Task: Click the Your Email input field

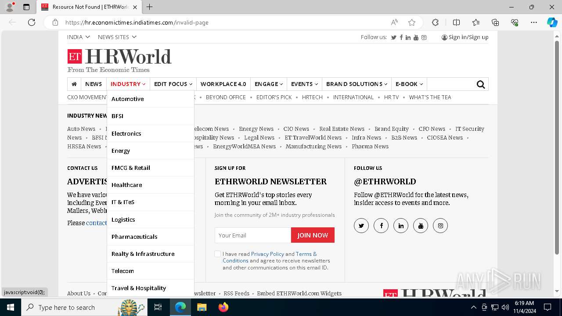Action: pos(253,235)
